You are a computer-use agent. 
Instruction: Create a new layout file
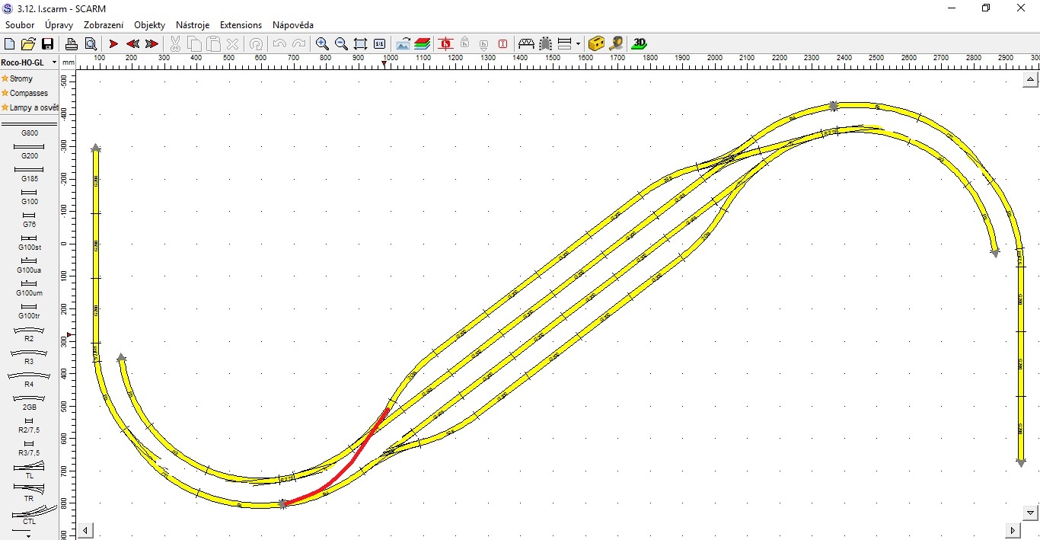(x=10, y=44)
